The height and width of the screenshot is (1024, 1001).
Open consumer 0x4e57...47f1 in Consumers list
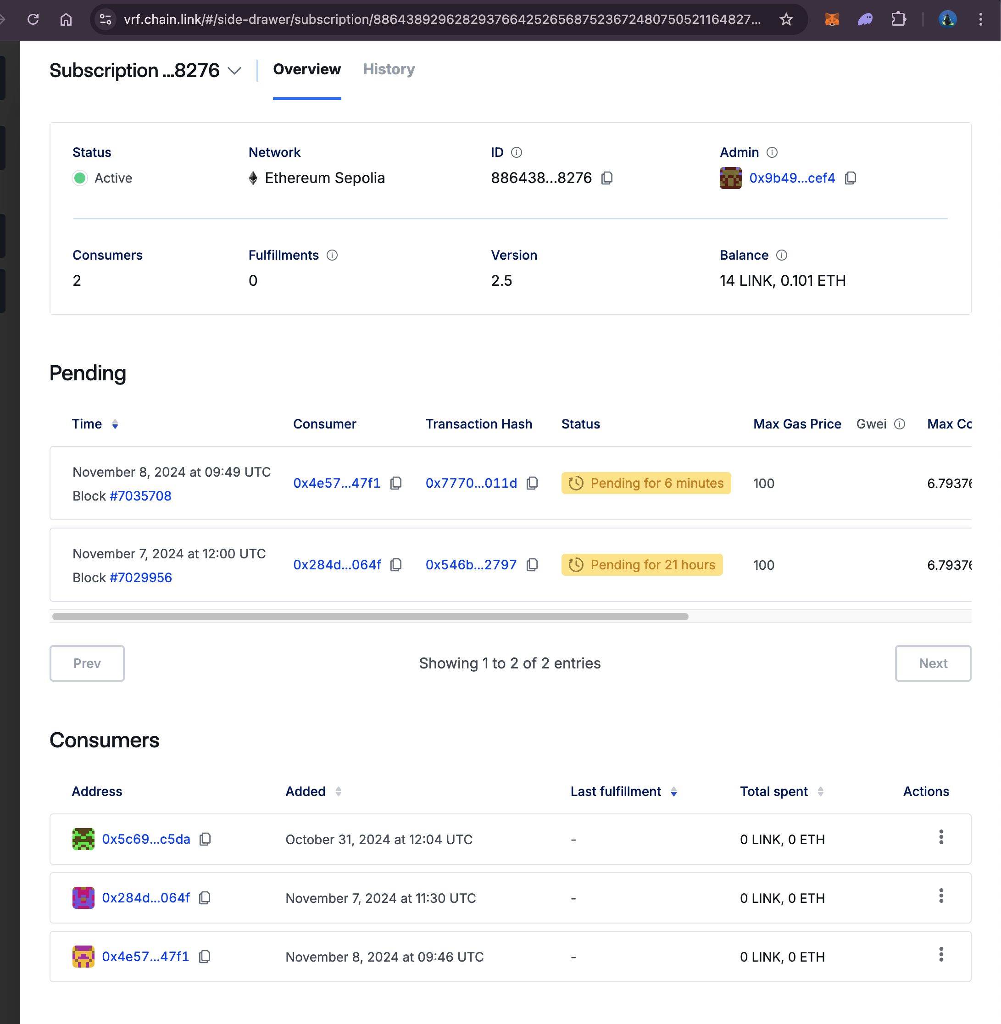pyautogui.click(x=145, y=957)
